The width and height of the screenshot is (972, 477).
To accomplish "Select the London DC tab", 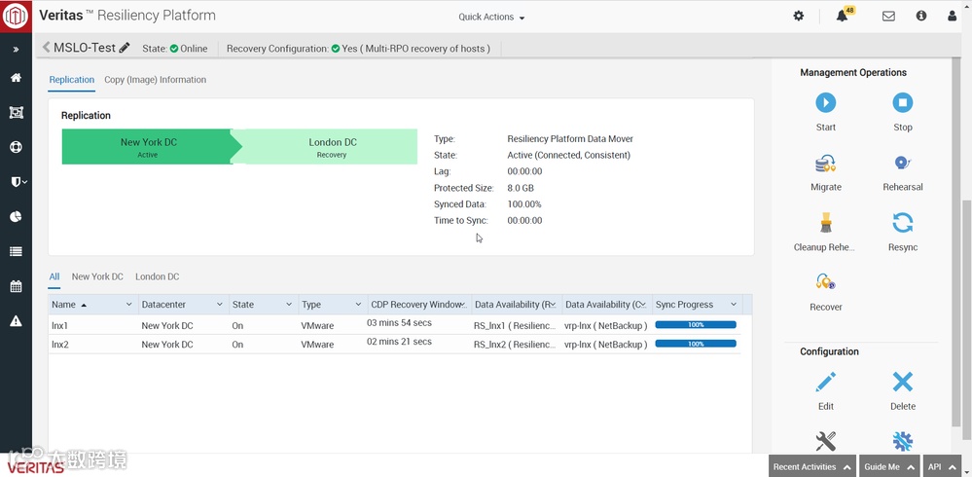I will click(x=158, y=276).
